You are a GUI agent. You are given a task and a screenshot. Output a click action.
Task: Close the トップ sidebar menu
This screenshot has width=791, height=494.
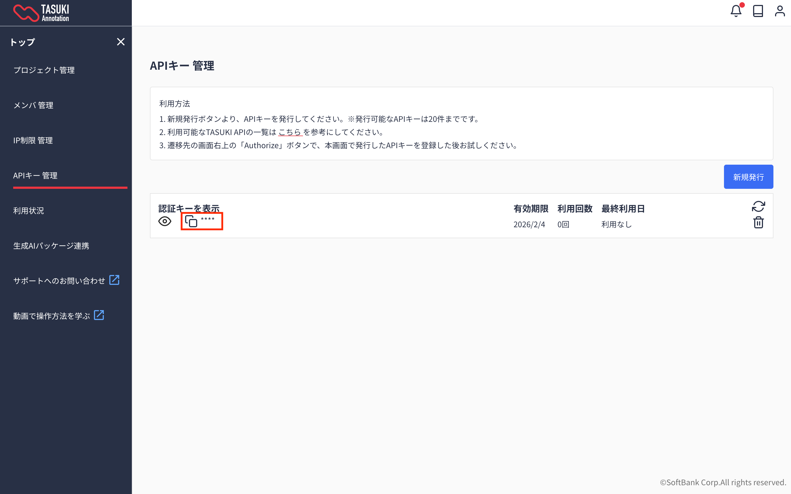121,42
